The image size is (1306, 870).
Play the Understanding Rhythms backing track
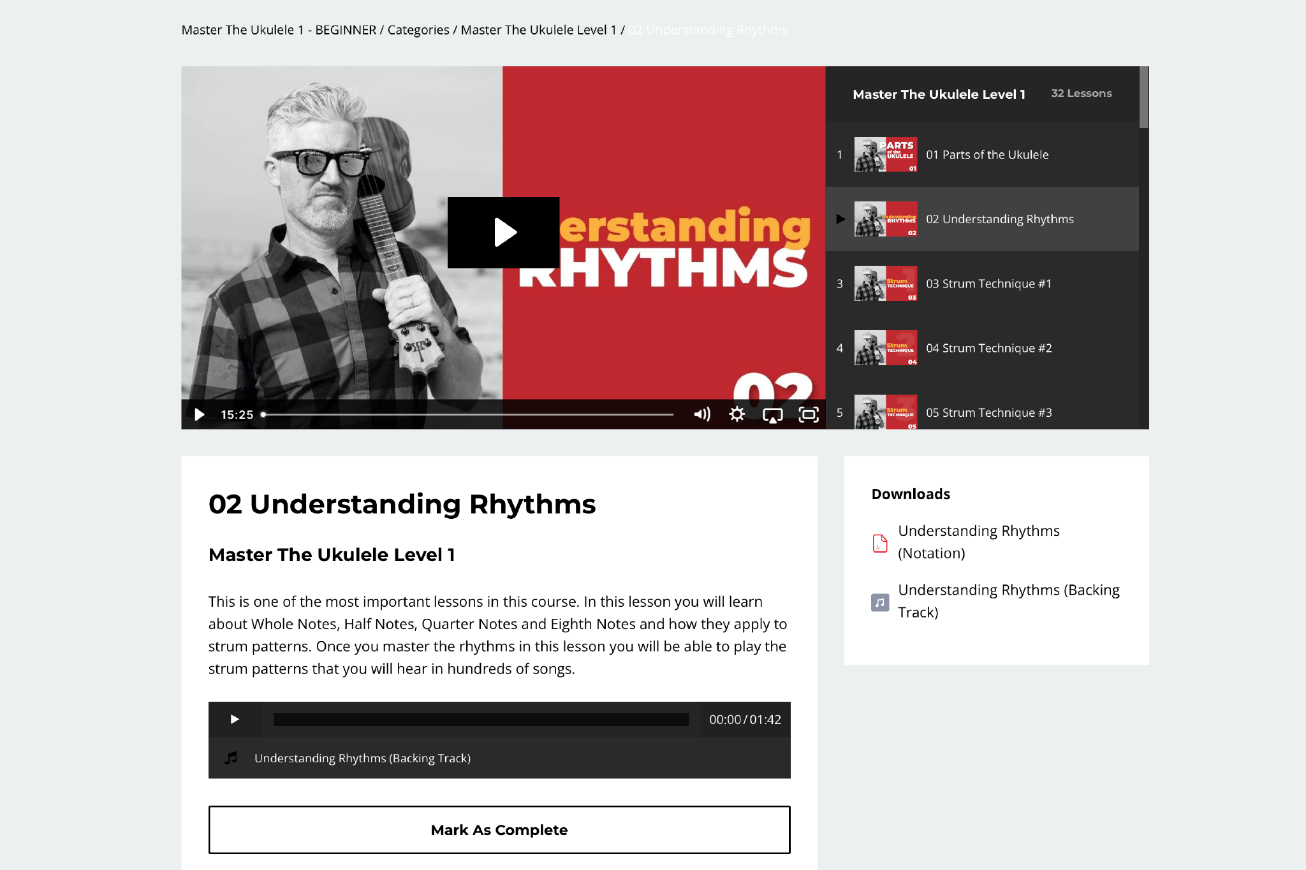click(235, 719)
